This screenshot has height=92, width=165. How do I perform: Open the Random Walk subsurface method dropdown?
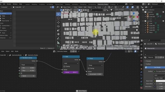pyautogui.click(x=159, y=78)
